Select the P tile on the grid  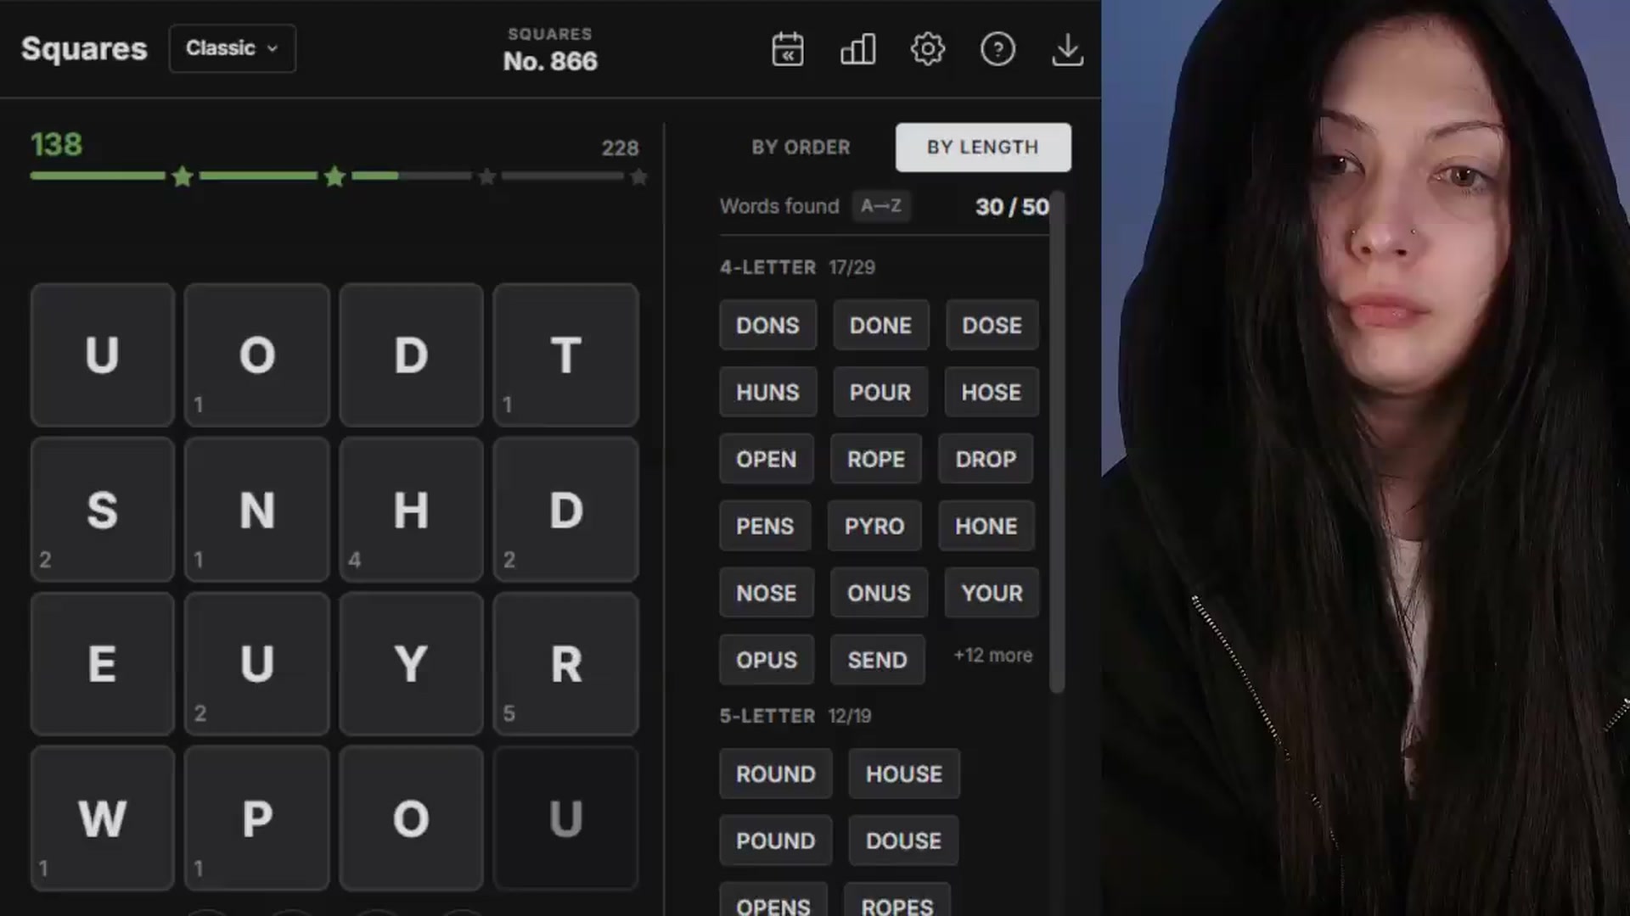[257, 818]
